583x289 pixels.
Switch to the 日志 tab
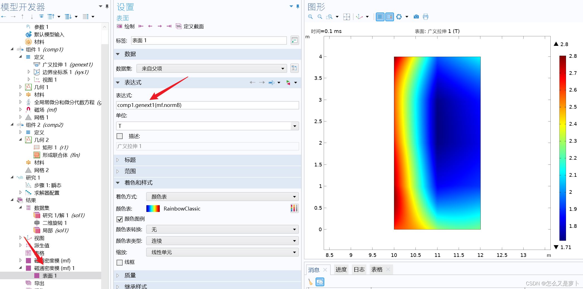(x=359, y=269)
